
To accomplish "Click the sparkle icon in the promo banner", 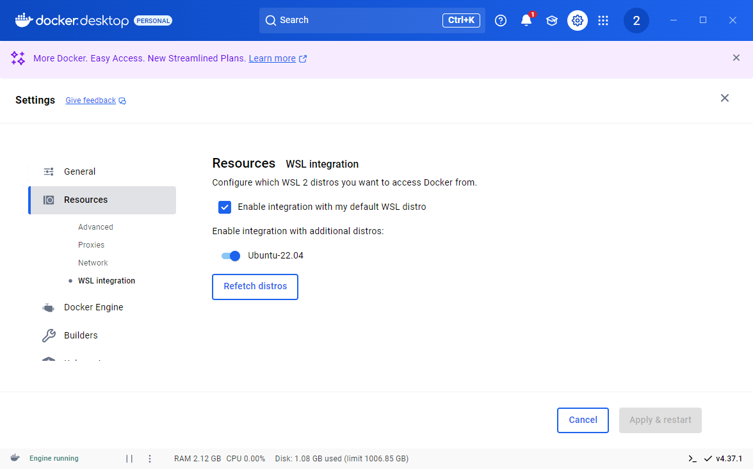I will (x=18, y=58).
